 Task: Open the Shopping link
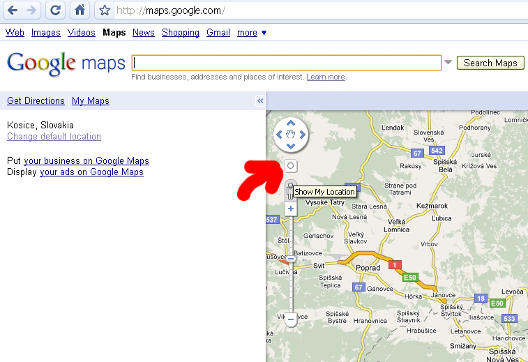pos(181,32)
